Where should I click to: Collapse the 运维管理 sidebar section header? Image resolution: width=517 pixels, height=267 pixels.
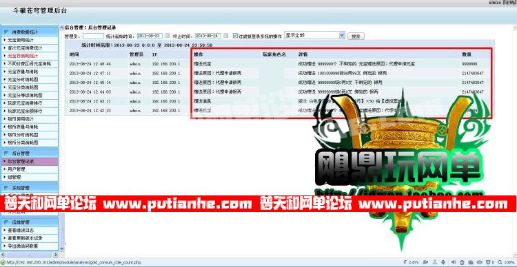pyautogui.click(x=30, y=222)
